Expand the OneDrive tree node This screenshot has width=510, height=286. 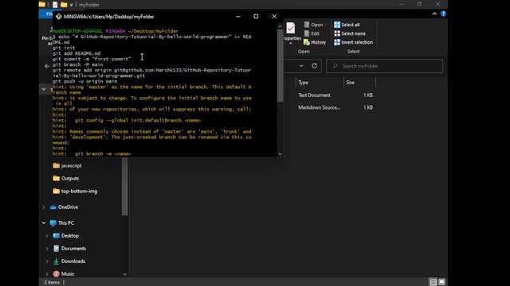tap(44, 207)
